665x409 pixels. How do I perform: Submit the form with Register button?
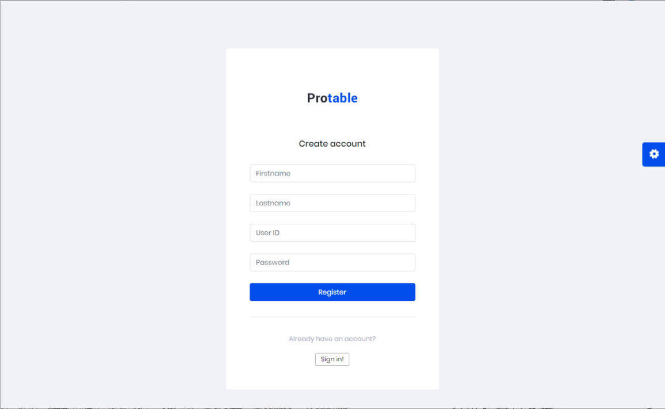[x=332, y=292]
